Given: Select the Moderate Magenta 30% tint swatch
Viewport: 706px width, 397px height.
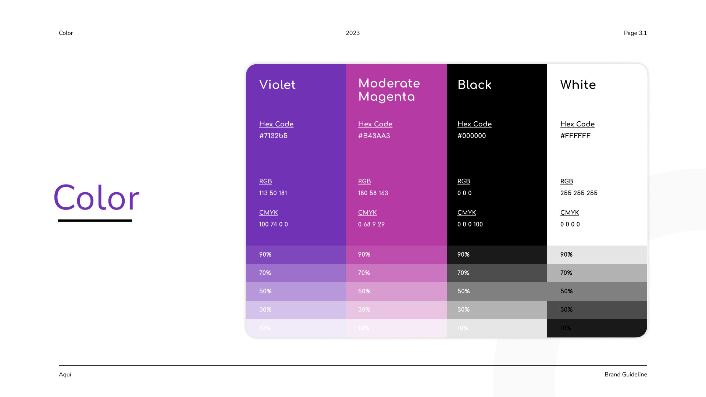Looking at the screenshot, I should [x=396, y=310].
